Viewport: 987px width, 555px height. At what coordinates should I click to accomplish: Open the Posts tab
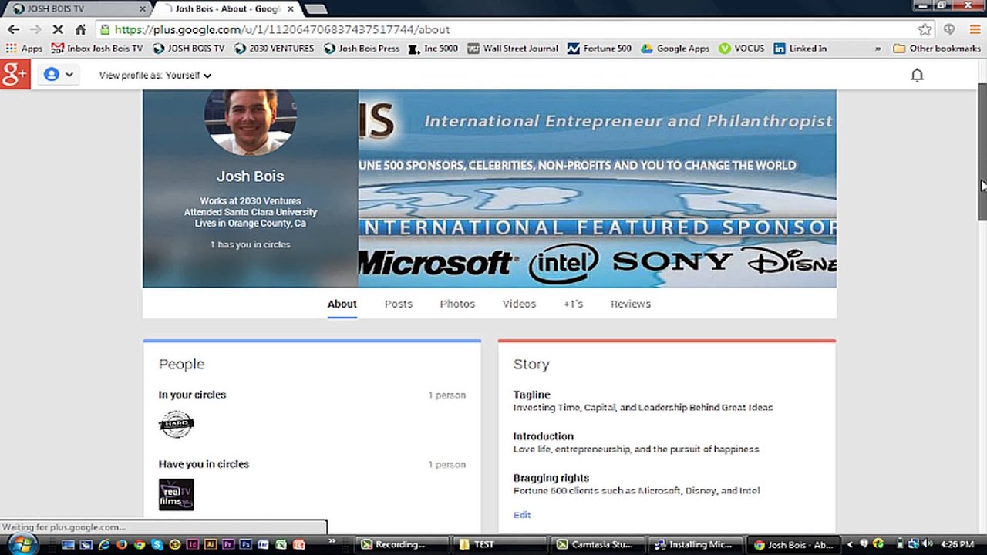[399, 304]
